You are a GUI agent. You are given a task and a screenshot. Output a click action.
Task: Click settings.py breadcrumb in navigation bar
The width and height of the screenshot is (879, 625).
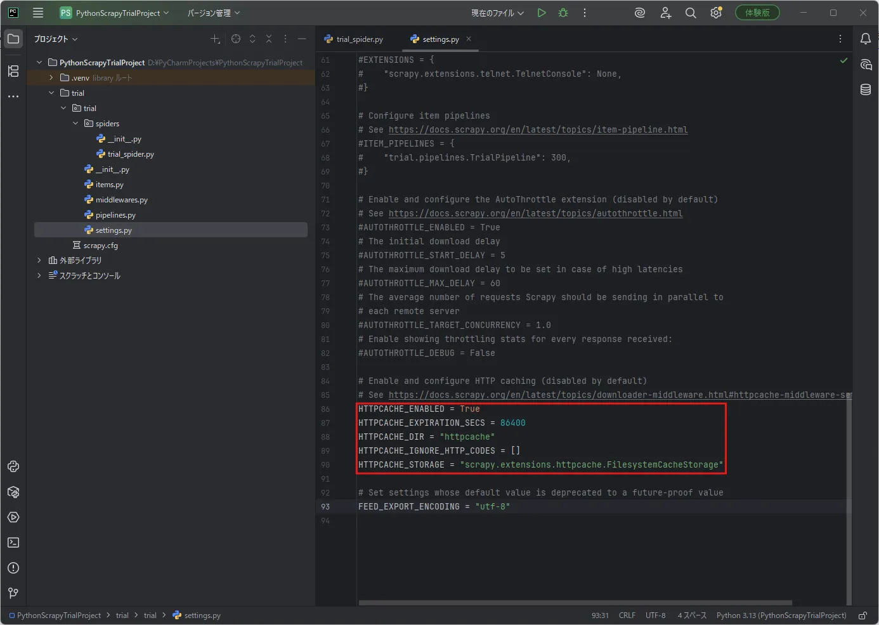tap(197, 615)
